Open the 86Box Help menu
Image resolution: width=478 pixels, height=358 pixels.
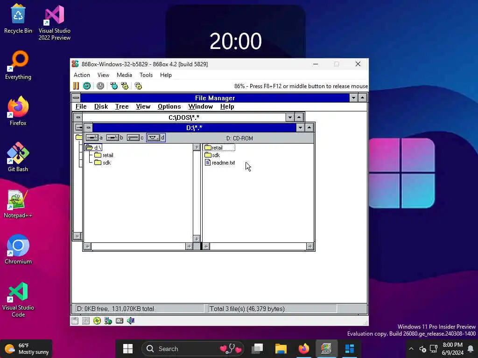(x=166, y=75)
